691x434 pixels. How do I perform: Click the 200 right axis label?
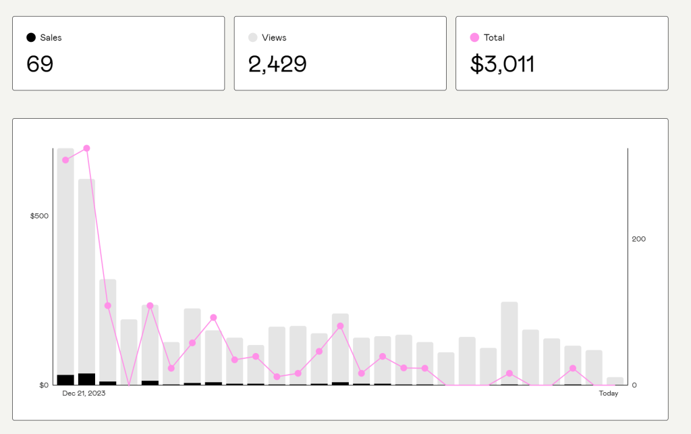click(638, 239)
